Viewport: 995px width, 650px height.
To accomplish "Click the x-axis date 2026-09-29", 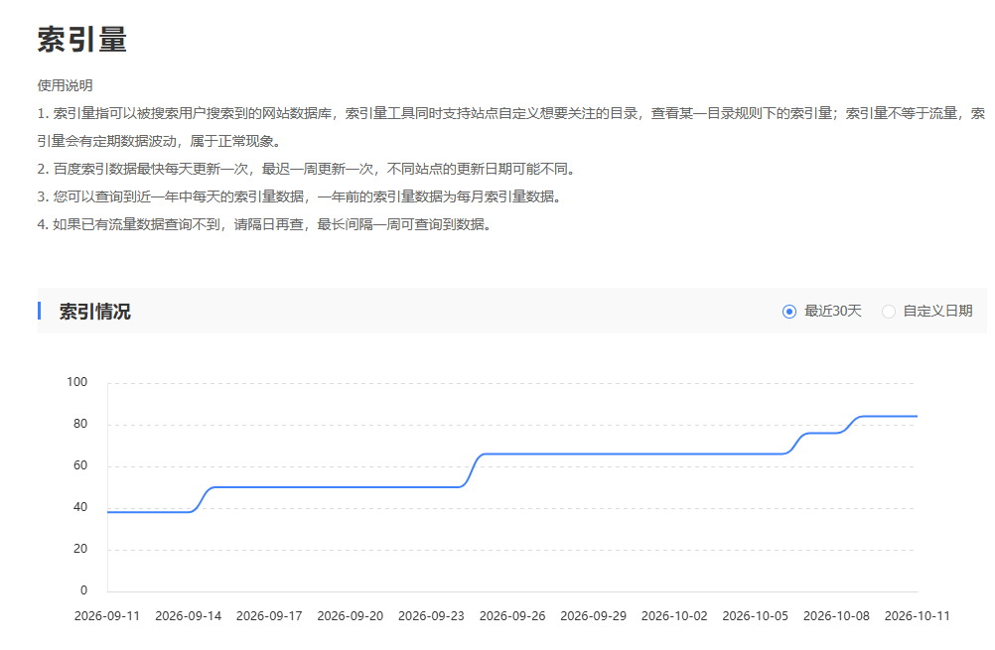I will coord(593,615).
